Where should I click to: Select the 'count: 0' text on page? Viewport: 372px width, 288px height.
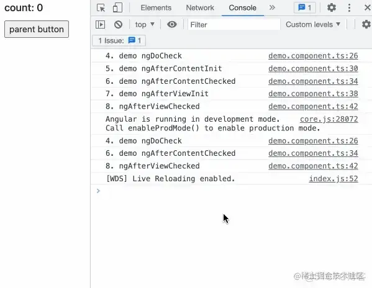point(24,8)
